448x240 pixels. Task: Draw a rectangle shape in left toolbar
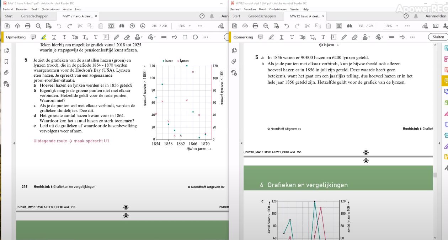click(x=185, y=37)
